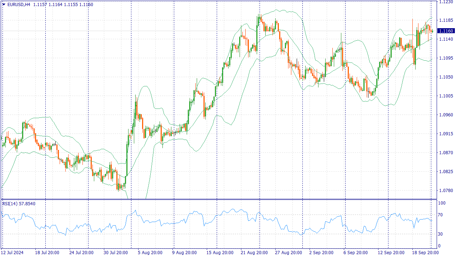Click the 1.0870 price axis label
The image size is (457, 257).
tap(446, 152)
